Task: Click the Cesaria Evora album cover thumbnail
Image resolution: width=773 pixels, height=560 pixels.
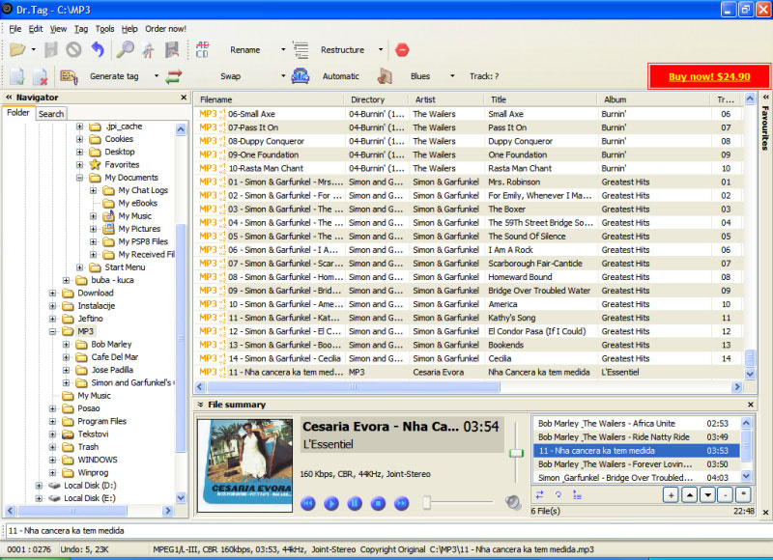Action: (x=245, y=465)
